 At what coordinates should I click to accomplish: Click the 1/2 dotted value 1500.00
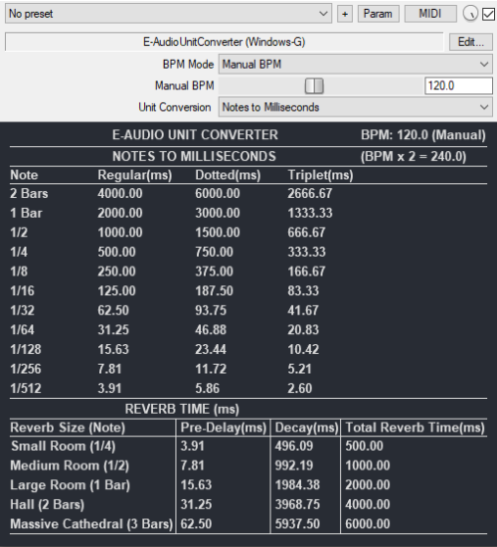tap(218, 233)
